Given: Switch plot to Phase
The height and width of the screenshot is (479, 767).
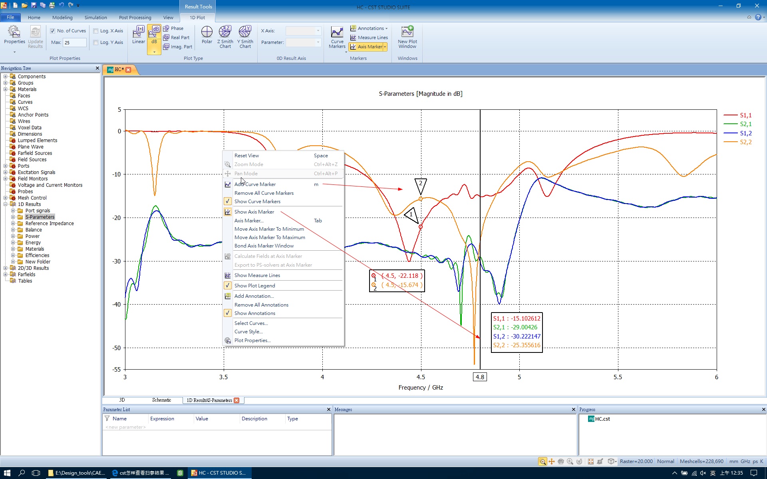Looking at the screenshot, I should (x=173, y=28).
